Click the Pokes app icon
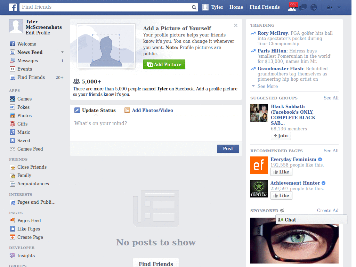This screenshot has width=356, height=267. pos(13,107)
